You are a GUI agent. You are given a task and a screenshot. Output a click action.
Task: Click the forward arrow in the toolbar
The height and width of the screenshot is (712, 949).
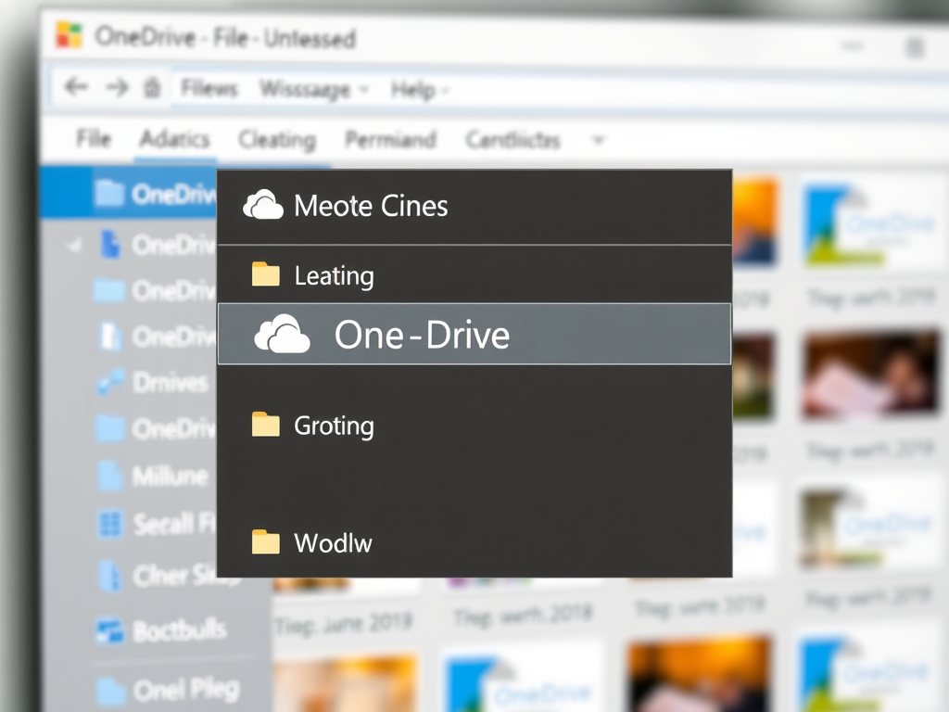117,88
